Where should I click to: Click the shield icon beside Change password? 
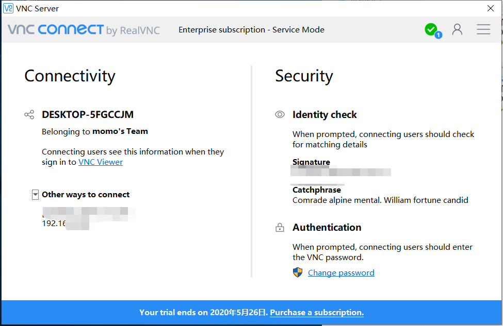[298, 272]
